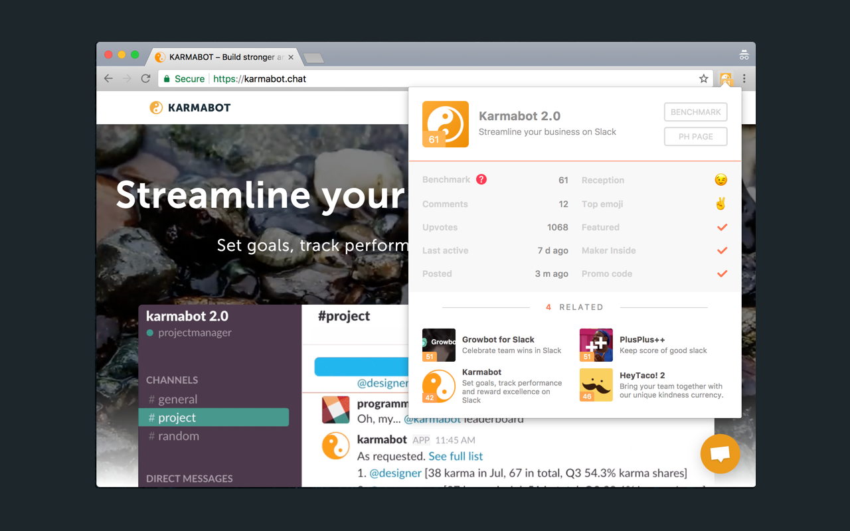The height and width of the screenshot is (531, 850).
Task: Click the red Benchmark help question mark
Action: [481, 179]
